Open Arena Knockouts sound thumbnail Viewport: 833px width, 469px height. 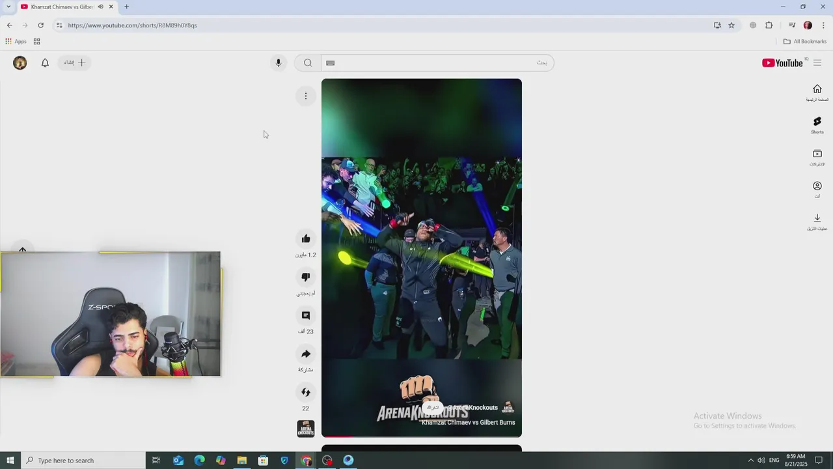tap(306, 429)
